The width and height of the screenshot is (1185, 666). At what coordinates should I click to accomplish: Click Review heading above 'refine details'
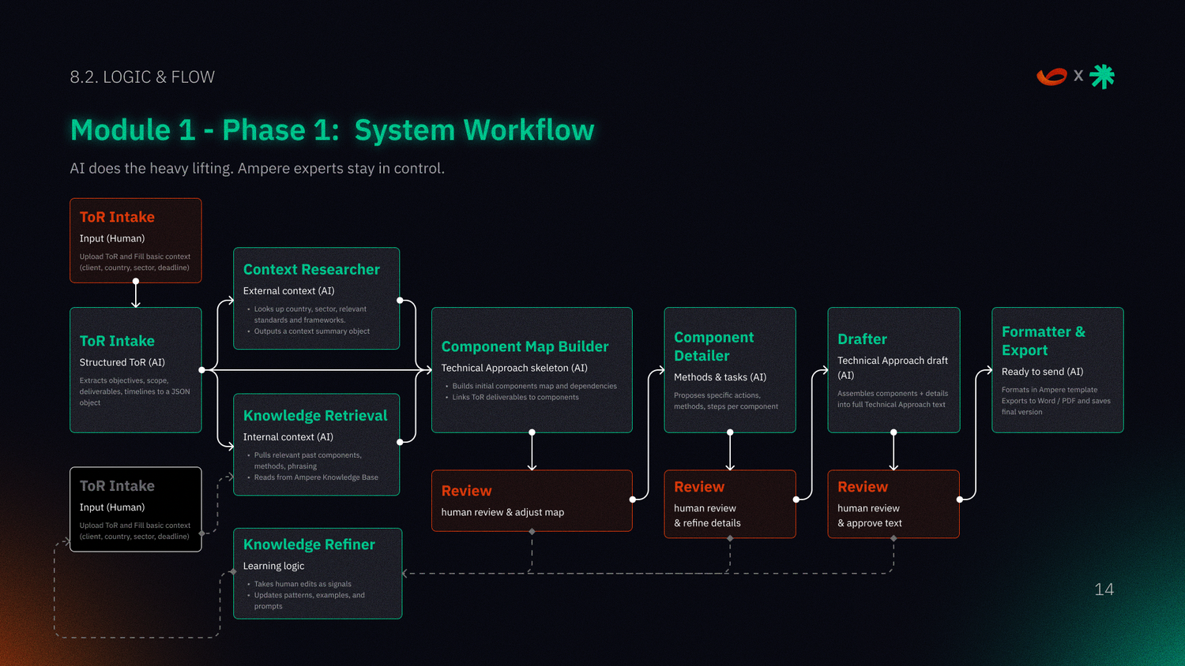click(698, 487)
